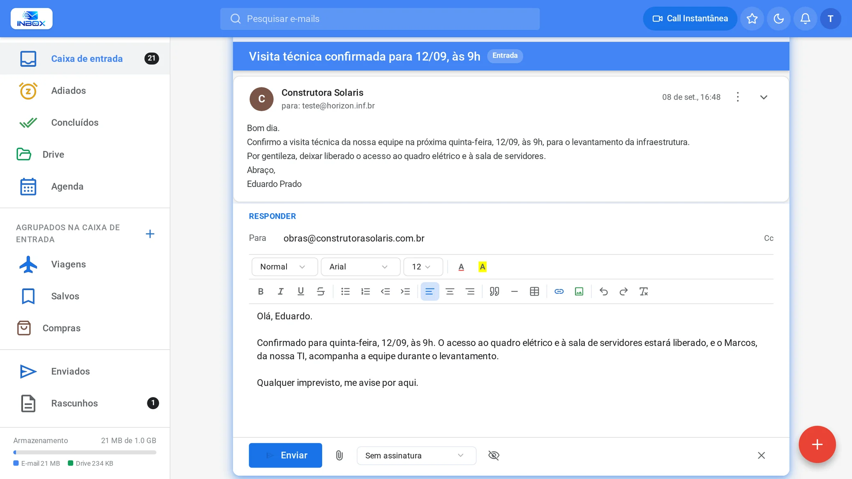The image size is (852, 479).
Task: Open Rascunhos drafts folder
Action: point(85,404)
